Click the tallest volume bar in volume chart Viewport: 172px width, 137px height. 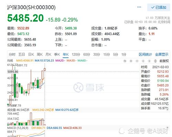31,119
